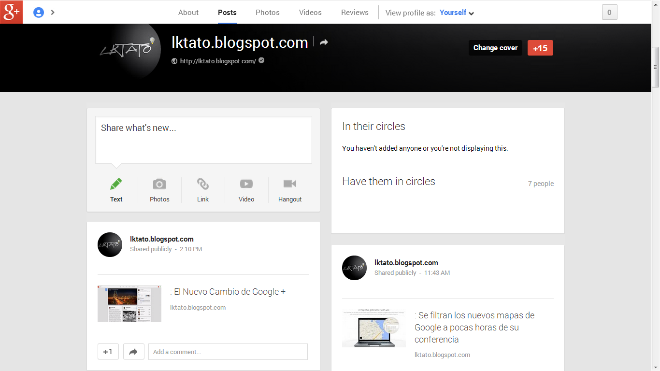660x371 pixels.
Task: Click the Share what's new text box
Action: [203, 140]
